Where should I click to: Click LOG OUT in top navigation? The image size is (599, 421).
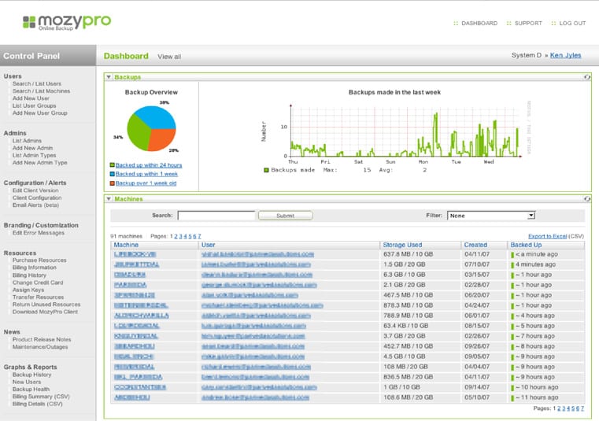pyautogui.click(x=572, y=24)
